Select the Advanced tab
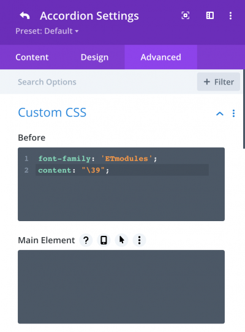Screen dimensions: 245x332 point(160,57)
